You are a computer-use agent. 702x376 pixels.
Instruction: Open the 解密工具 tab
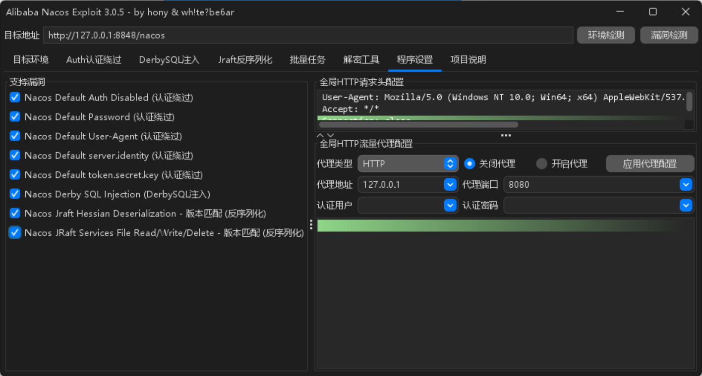pos(361,60)
